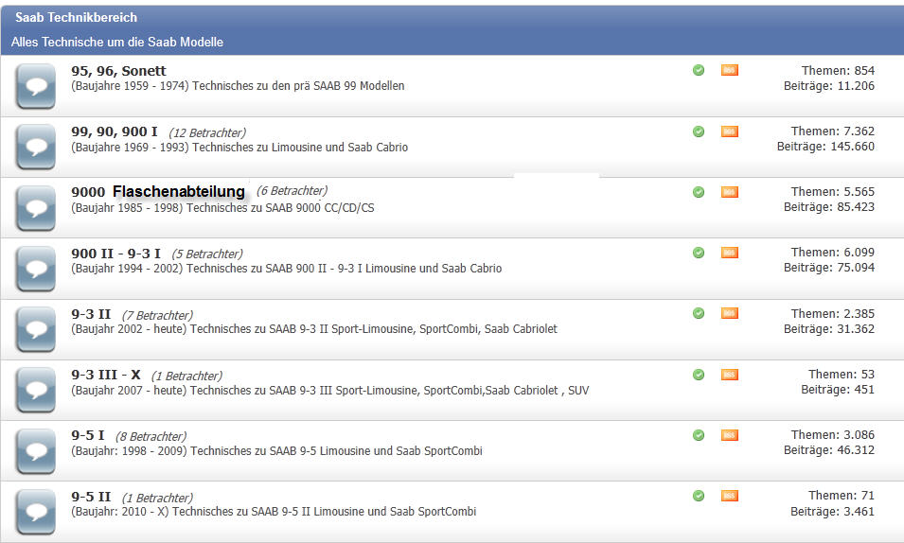Open the 9-5 II forum
Image resolution: width=904 pixels, height=543 pixels.
pyautogui.click(x=91, y=497)
